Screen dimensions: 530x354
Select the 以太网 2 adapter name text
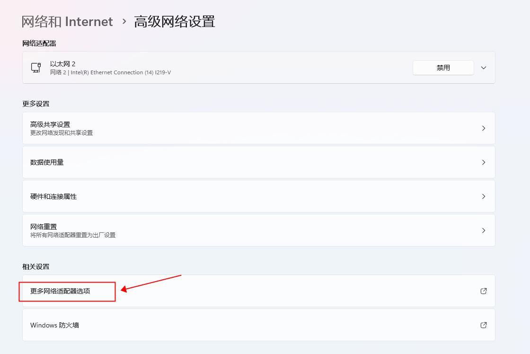tap(62, 63)
